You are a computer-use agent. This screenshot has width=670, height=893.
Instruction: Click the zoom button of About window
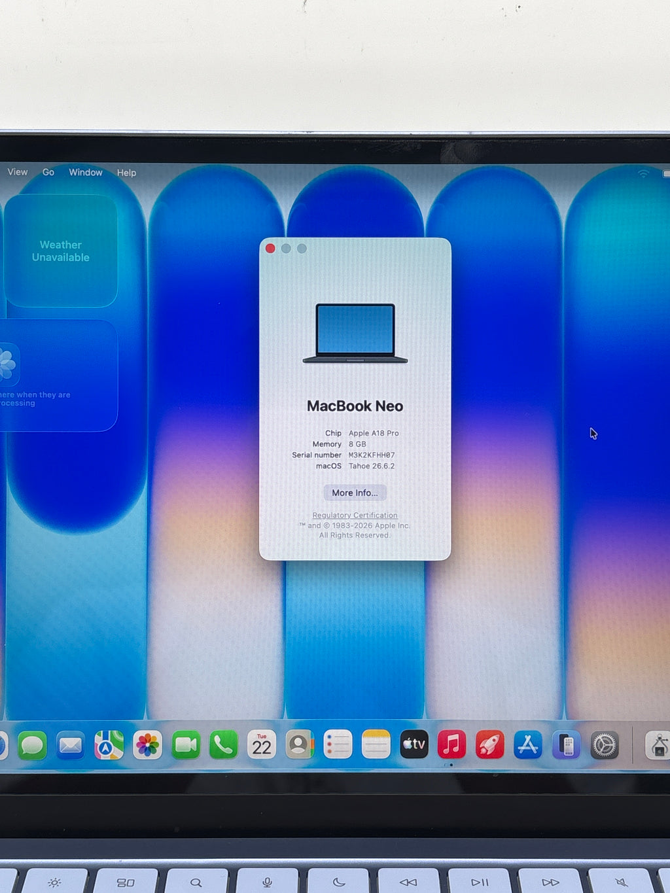tap(302, 249)
